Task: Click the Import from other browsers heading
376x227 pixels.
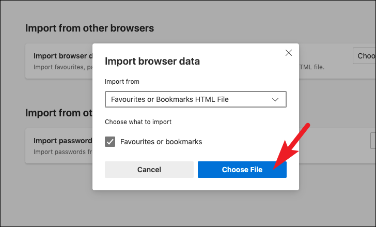Action: point(90,28)
